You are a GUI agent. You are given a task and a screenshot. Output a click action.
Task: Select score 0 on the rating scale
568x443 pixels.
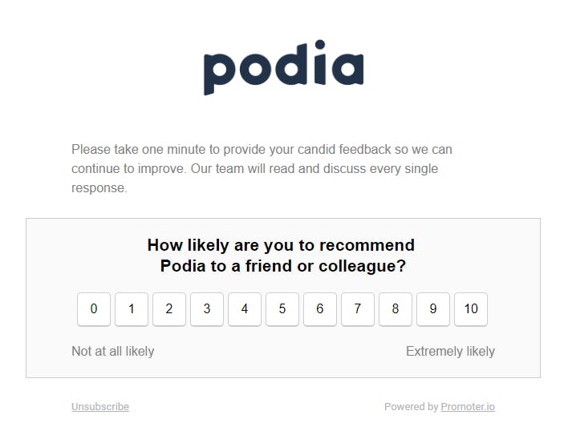(x=94, y=309)
